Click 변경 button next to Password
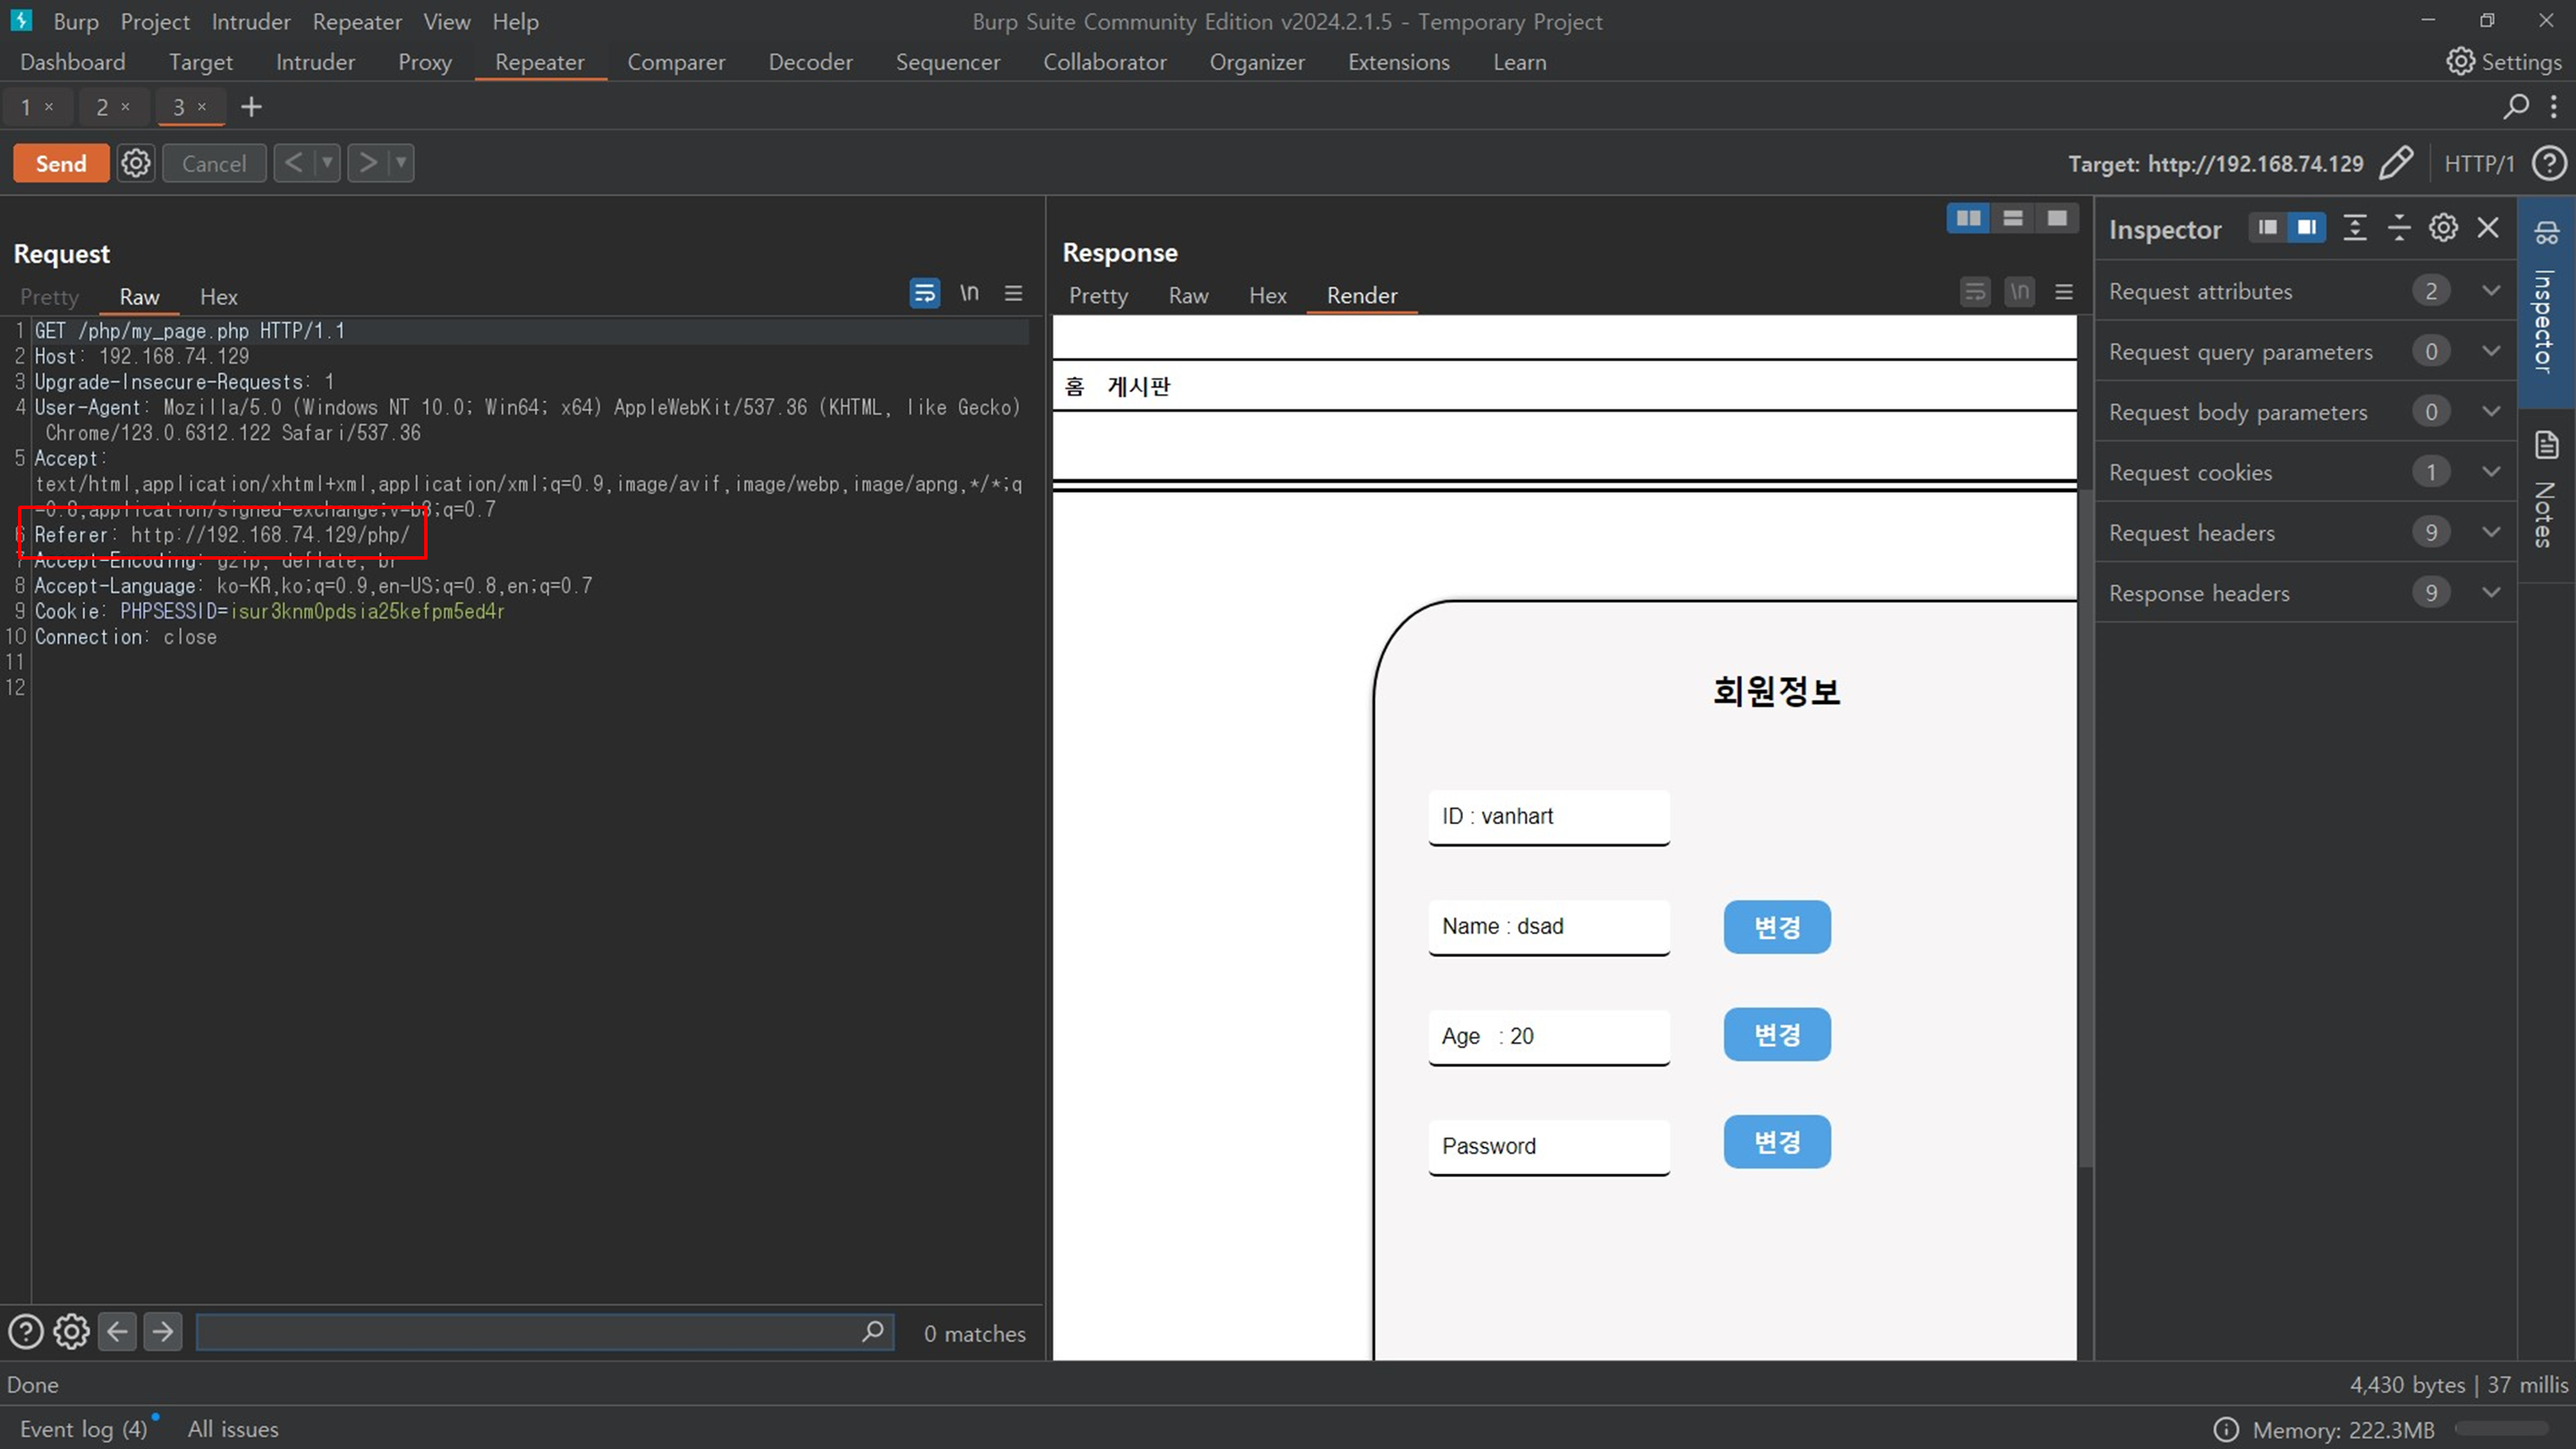 pos(1777,1142)
